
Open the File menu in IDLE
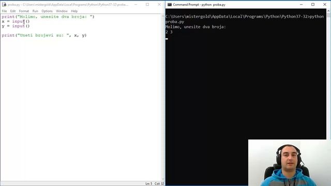(4, 11)
